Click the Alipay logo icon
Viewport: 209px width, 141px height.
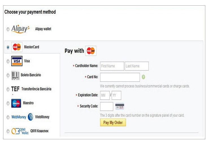(20, 29)
